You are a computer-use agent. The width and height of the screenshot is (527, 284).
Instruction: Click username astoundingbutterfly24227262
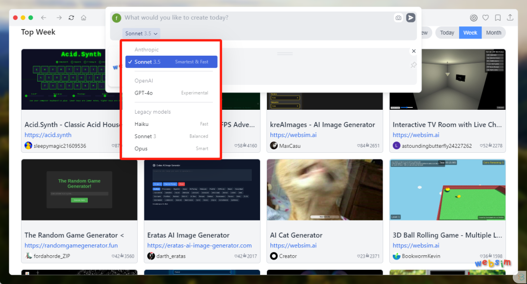point(437,146)
